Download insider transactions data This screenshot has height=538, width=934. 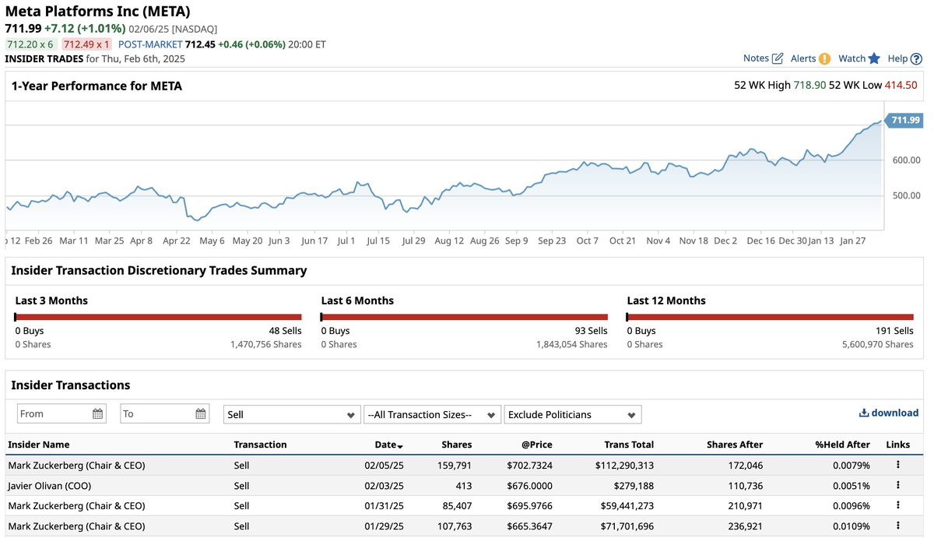889,413
